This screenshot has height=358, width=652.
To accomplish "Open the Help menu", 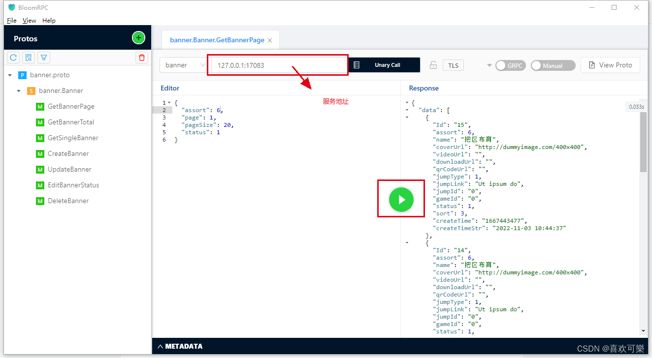I will (49, 21).
